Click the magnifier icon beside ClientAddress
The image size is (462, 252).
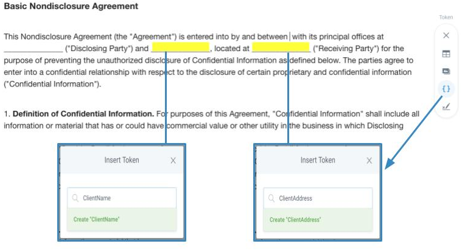click(x=271, y=198)
